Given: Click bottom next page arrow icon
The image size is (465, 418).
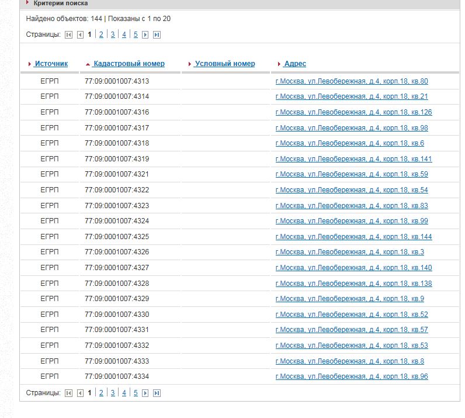Looking at the screenshot, I should tap(145, 393).
